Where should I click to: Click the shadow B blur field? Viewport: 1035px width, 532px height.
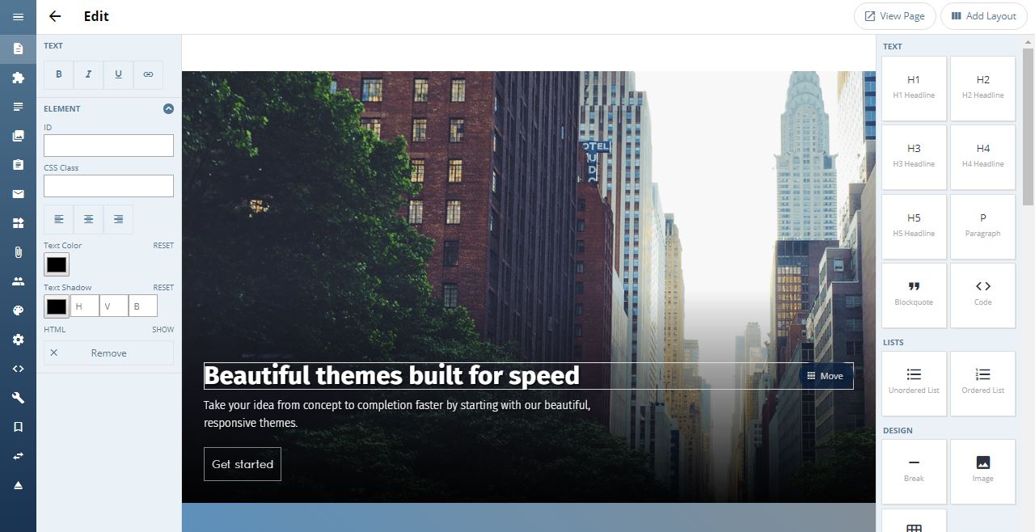pos(143,306)
